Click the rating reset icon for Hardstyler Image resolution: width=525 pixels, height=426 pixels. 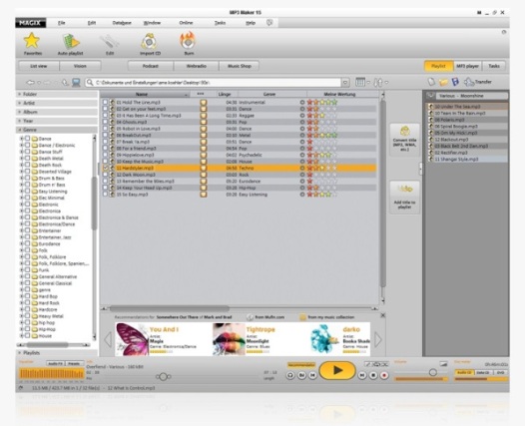coord(302,168)
